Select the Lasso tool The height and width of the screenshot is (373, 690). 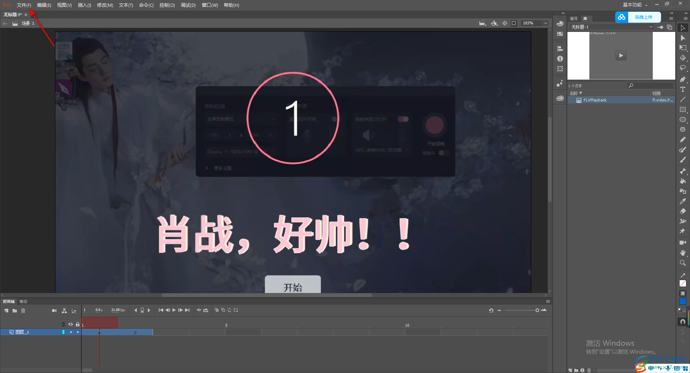pos(683,68)
